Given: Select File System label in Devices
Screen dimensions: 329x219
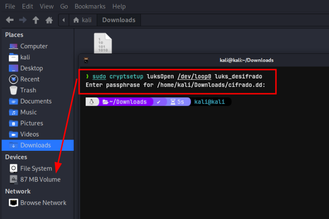Looking at the screenshot, I should [36, 168].
